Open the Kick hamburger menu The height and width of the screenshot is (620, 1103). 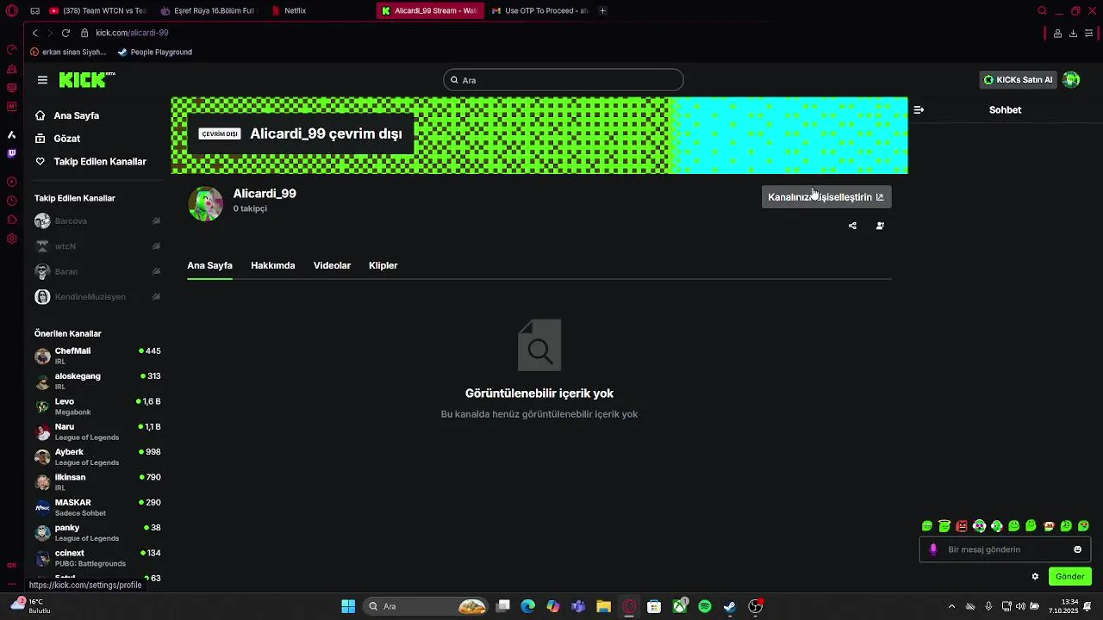42,80
